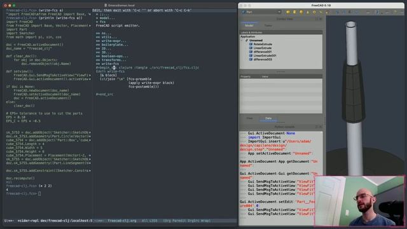Viewport: 407px width, 229px height.
Task: Click the 'EPS = 0.10' line
Action: [15, 117]
